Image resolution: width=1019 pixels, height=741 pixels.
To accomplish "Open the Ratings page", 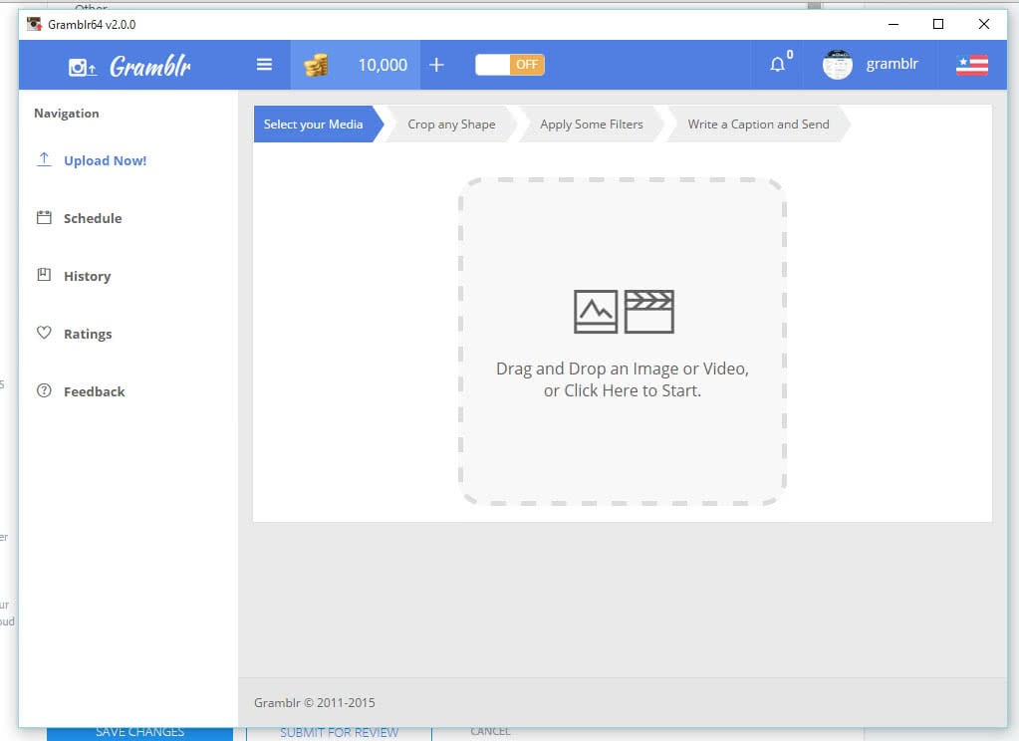I will point(88,334).
